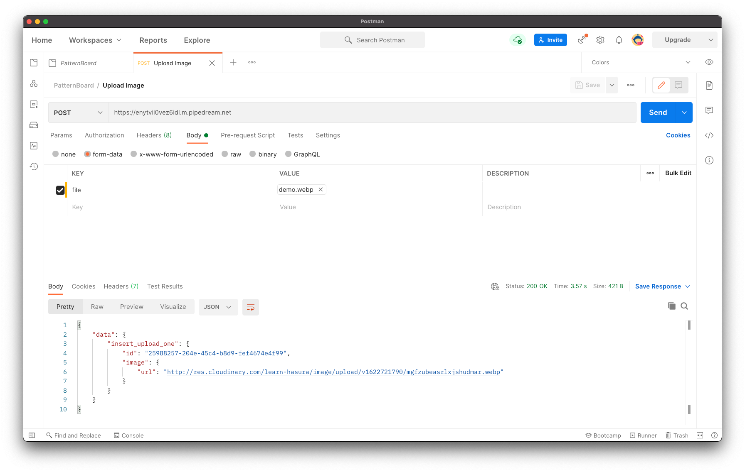Remove the demo.webp file value
Viewport: 745px width, 472px height.
tap(321, 189)
